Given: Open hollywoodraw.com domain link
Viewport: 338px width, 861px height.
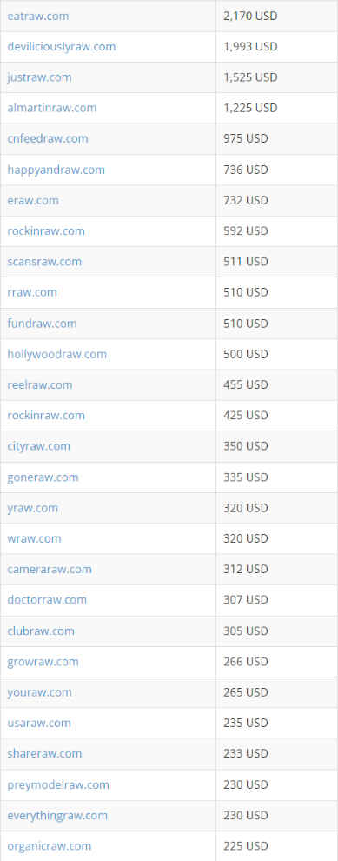Looking at the screenshot, I should pyautogui.click(x=57, y=354).
